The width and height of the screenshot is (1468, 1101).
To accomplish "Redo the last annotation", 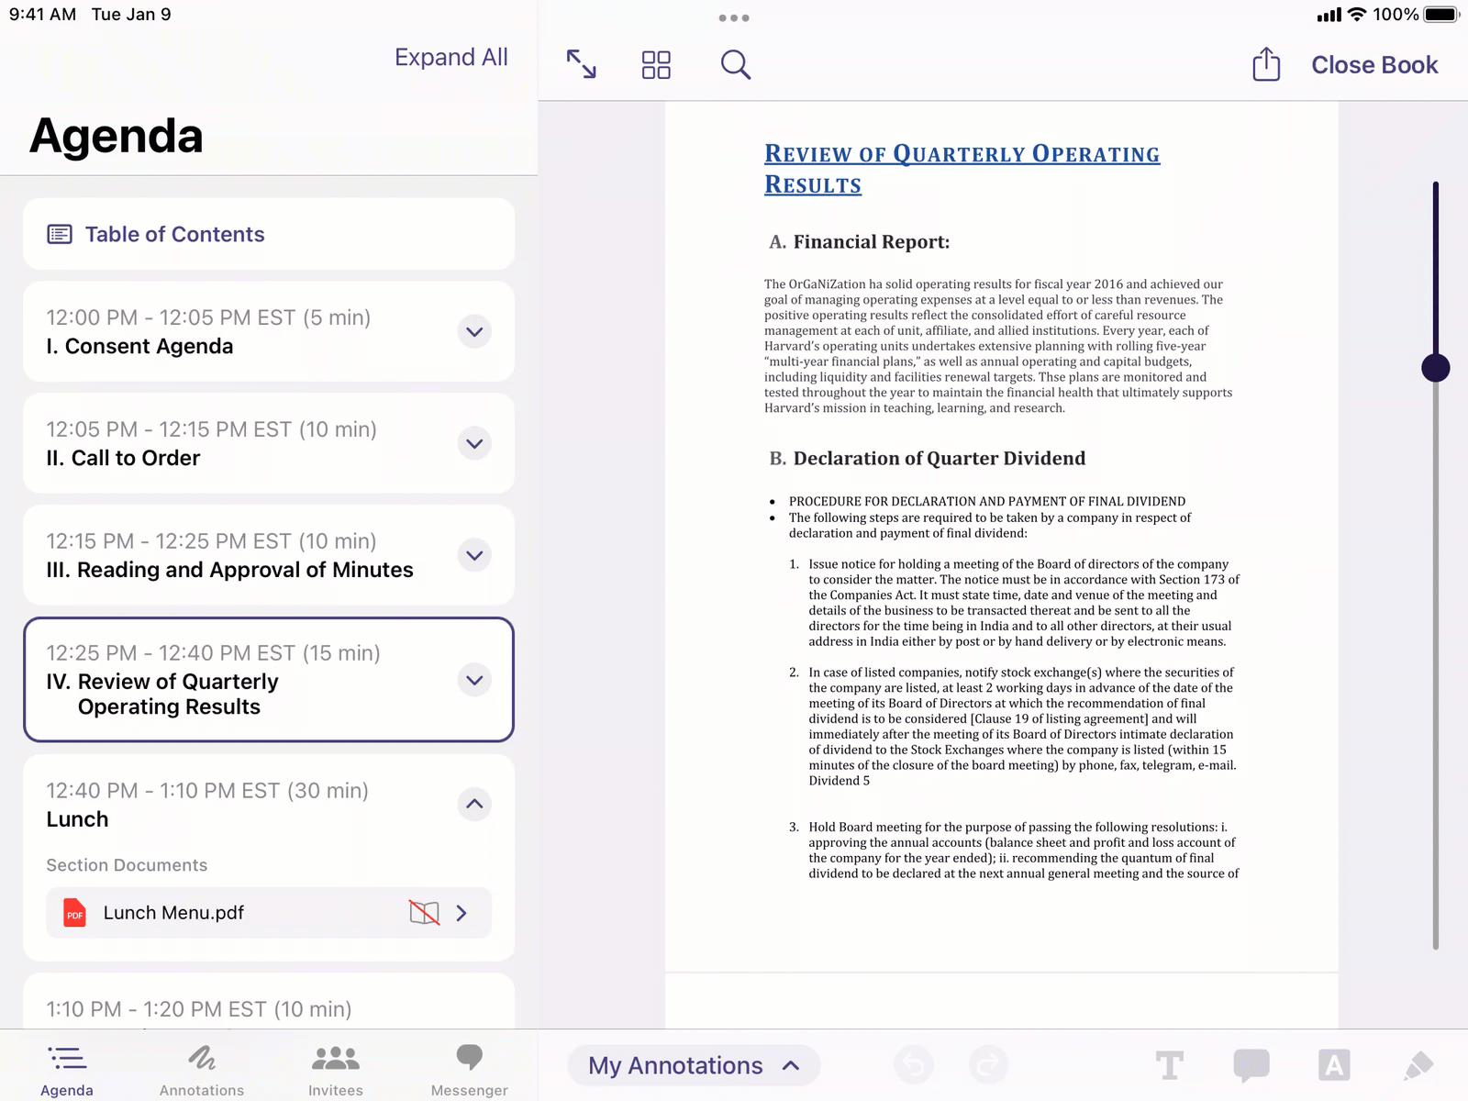I will (x=989, y=1065).
